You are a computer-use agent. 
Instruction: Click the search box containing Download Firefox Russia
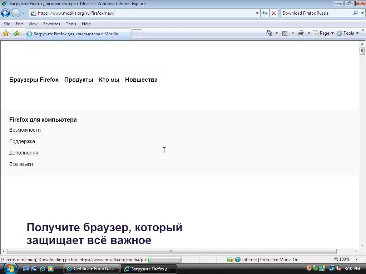click(x=316, y=13)
